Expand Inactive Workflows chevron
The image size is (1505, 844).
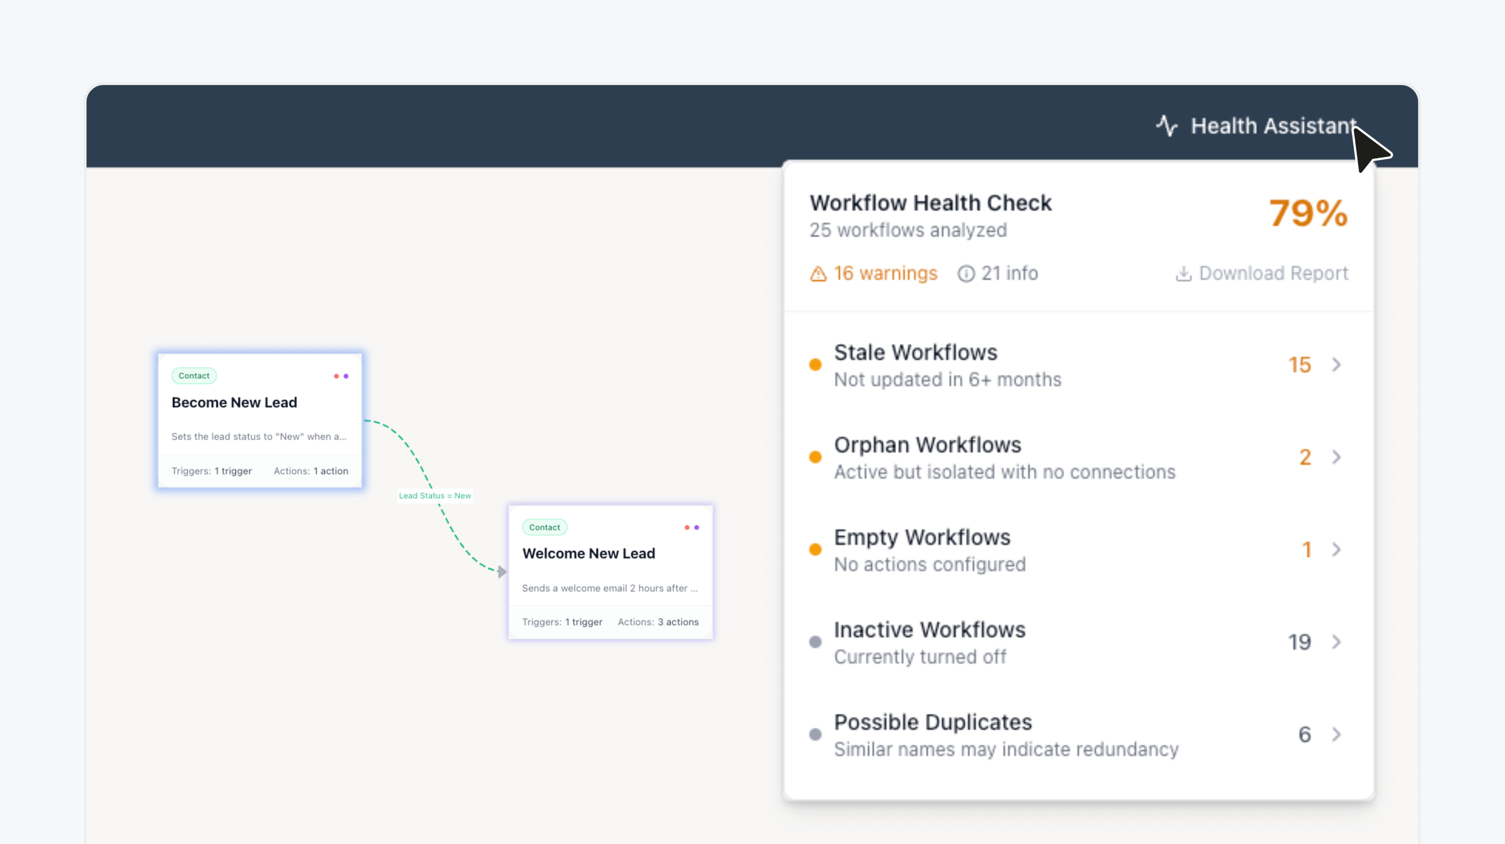tap(1337, 642)
